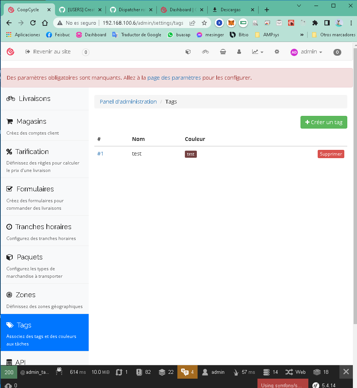Click the CoopCycle logo in the admin navbar
This screenshot has width=357, height=388.
point(10,52)
